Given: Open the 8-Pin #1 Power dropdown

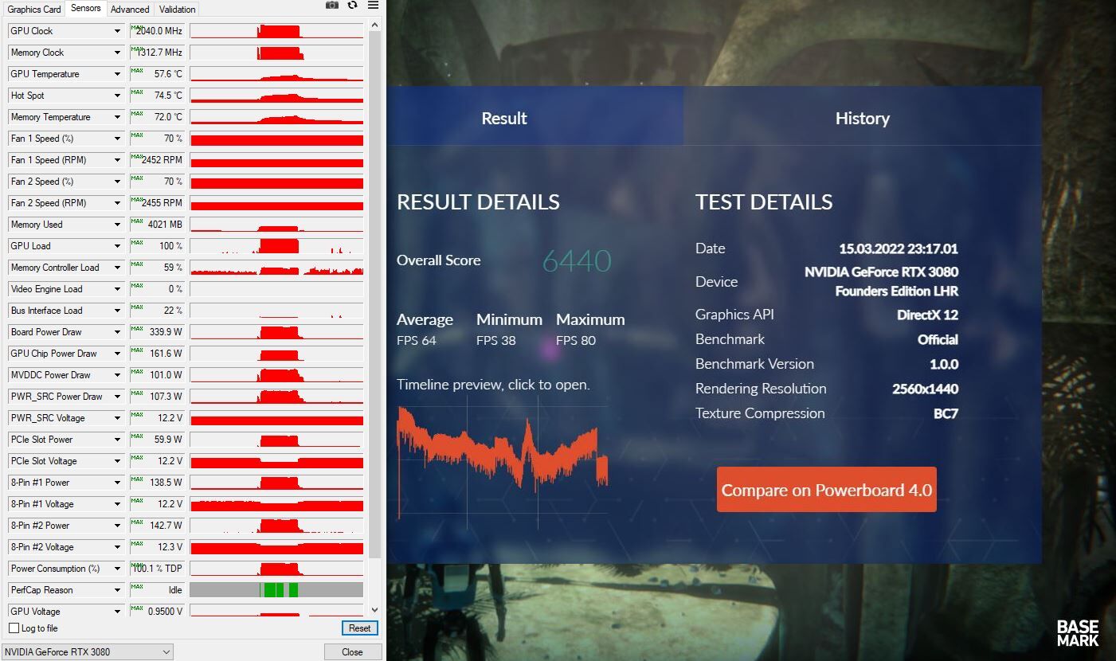Looking at the screenshot, I should (117, 483).
